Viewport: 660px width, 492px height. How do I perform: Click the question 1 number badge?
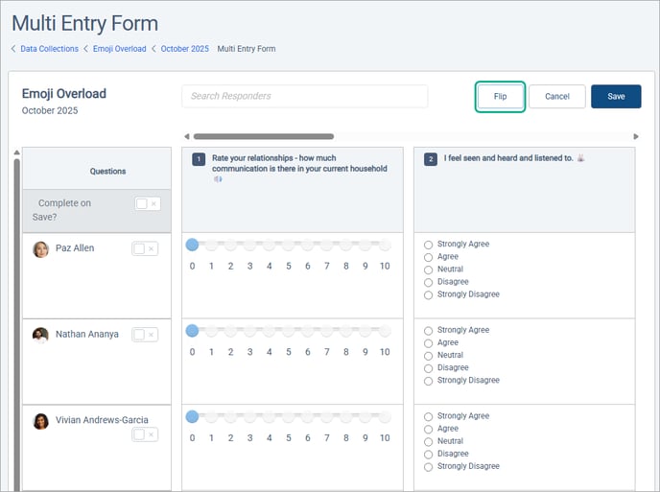point(199,159)
